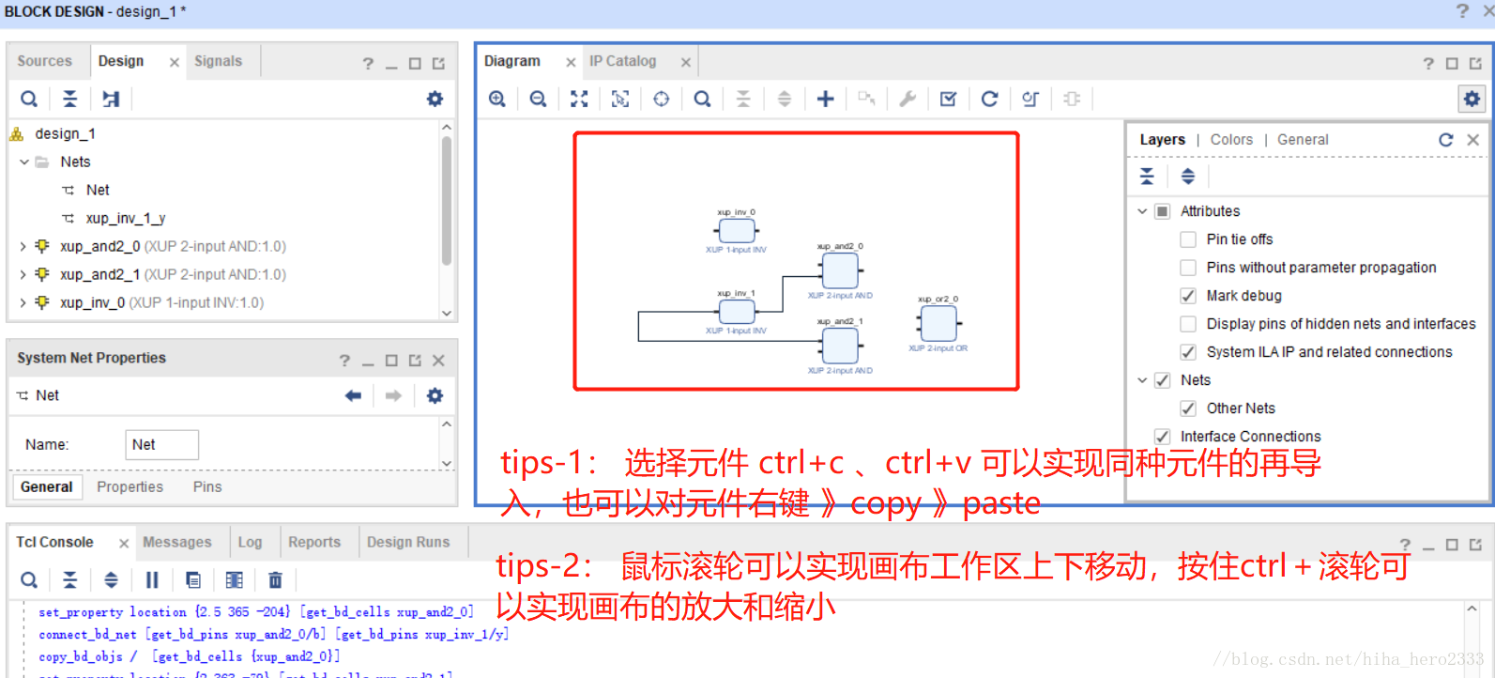The width and height of the screenshot is (1495, 678).
Task: Open Pins tab in System Net Properties
Action: [x=207, y=486]
